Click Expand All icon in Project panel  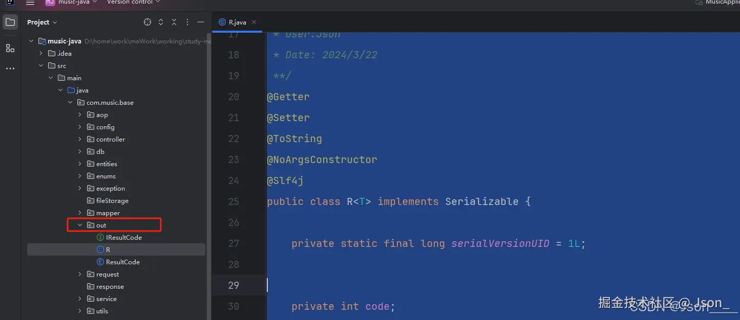click(x=161, y=22)
